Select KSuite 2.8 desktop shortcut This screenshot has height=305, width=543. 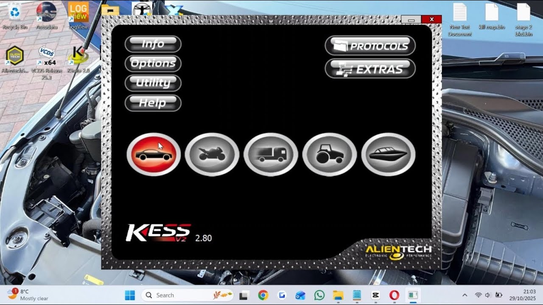78,59
